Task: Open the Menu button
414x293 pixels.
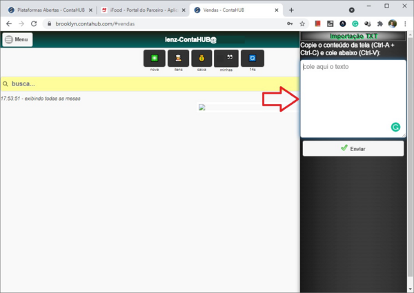Action: [17, 39]
